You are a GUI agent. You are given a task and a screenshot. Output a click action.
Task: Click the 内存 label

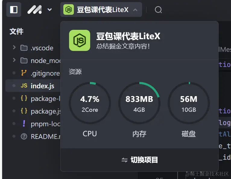pos(139,134)
